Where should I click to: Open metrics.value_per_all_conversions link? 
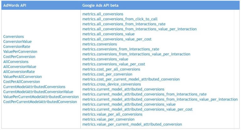[x=112, y=114]
